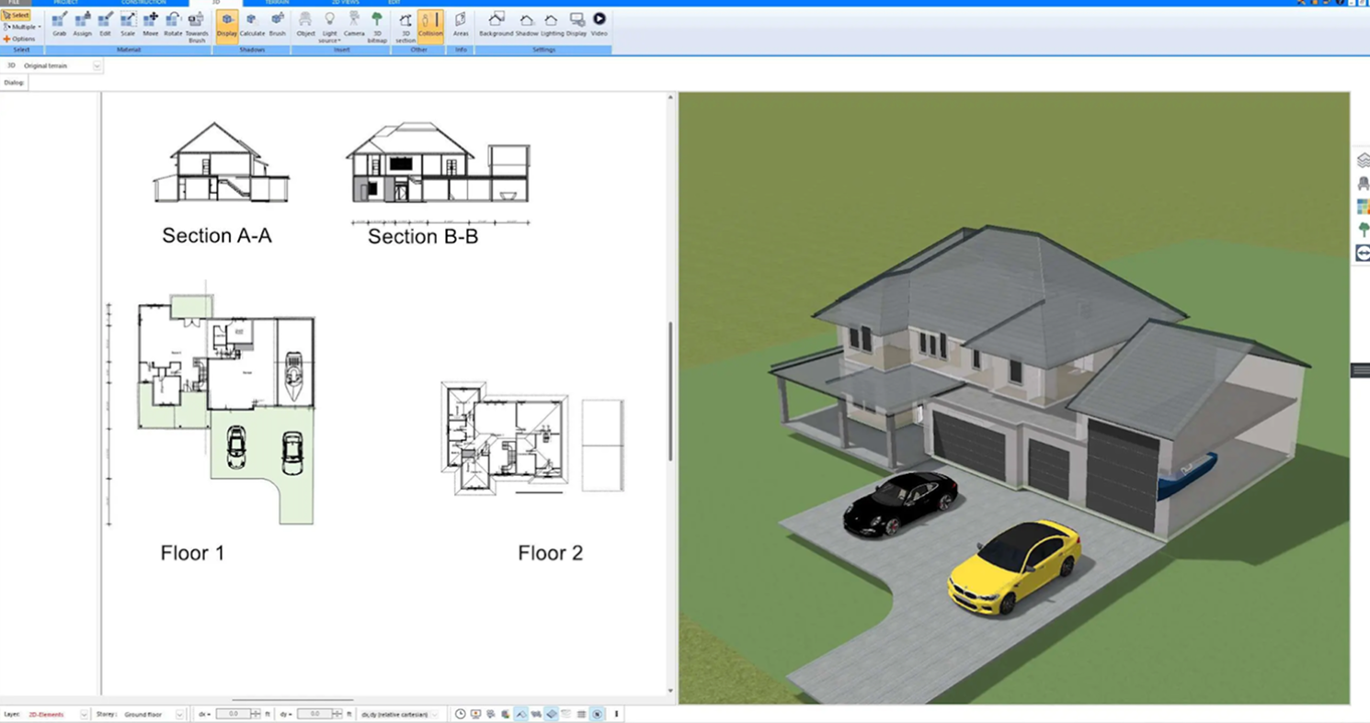Switch to the 2D VIEWS tab
Image resolution: width=1370 pixels, height=723 pixels.
click(x=345, y=3)
